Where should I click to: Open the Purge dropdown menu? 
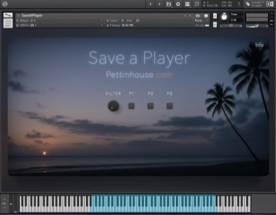point(201,21)
